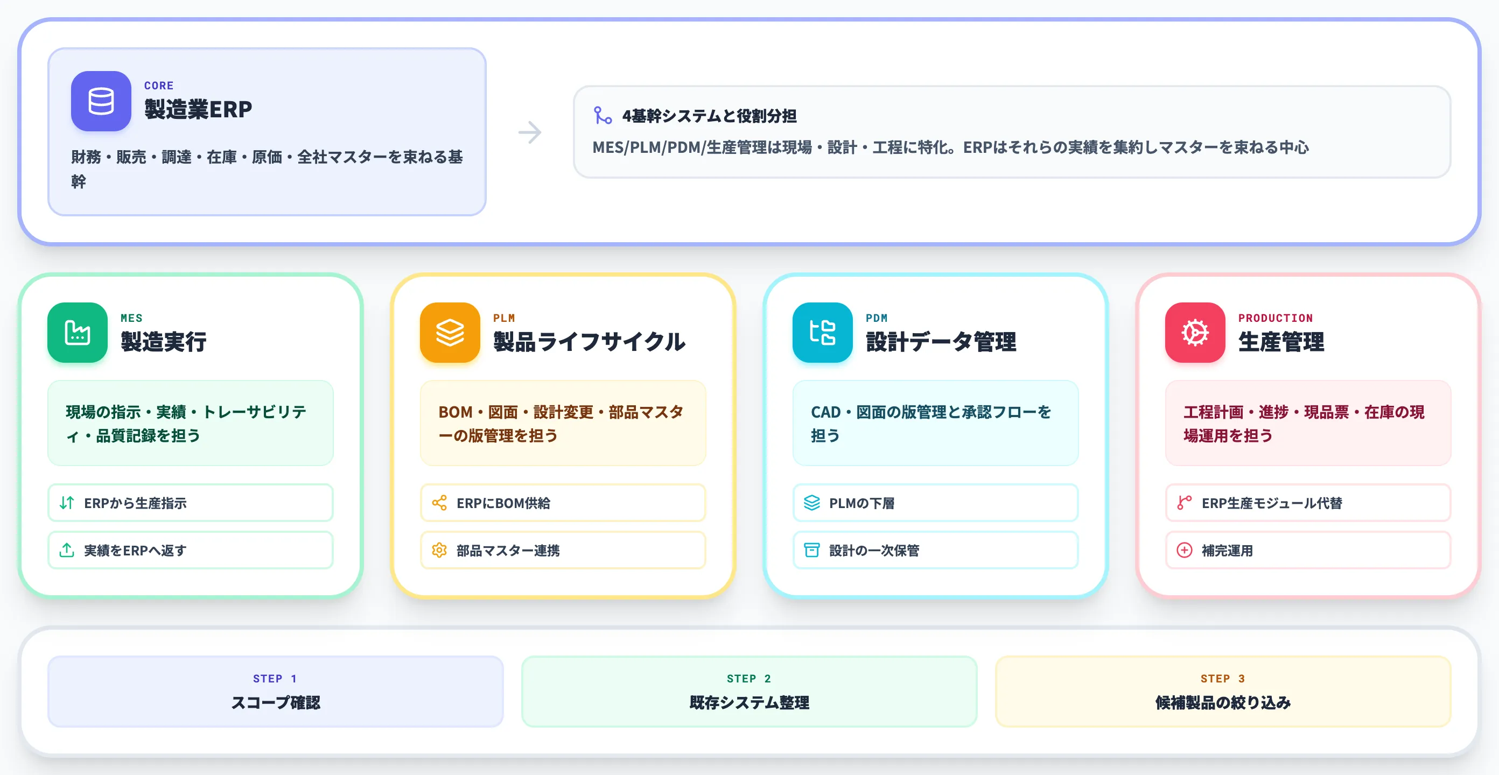Image resolution: width=1499 pixels, height=775 pixels.
Task: Click the arrow icon next to the ERP card
Action: (529, 132)
